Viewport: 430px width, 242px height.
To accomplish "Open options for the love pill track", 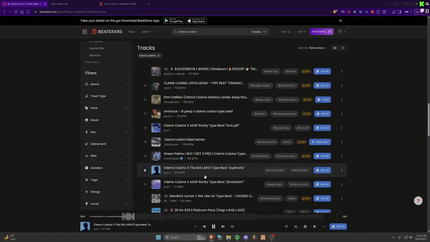I will click(x=342, y=128).
